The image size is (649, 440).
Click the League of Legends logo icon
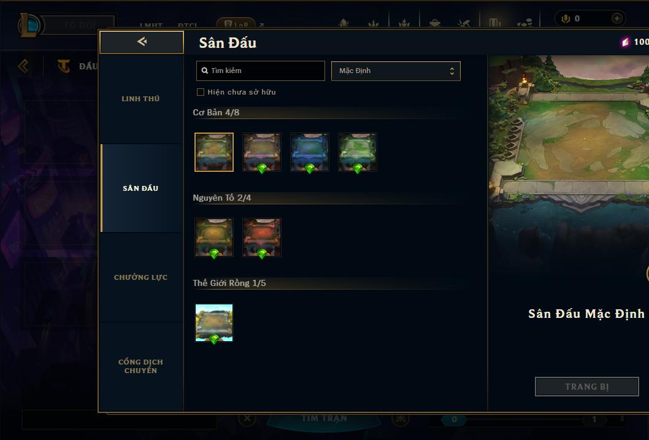tap(29, 25)
